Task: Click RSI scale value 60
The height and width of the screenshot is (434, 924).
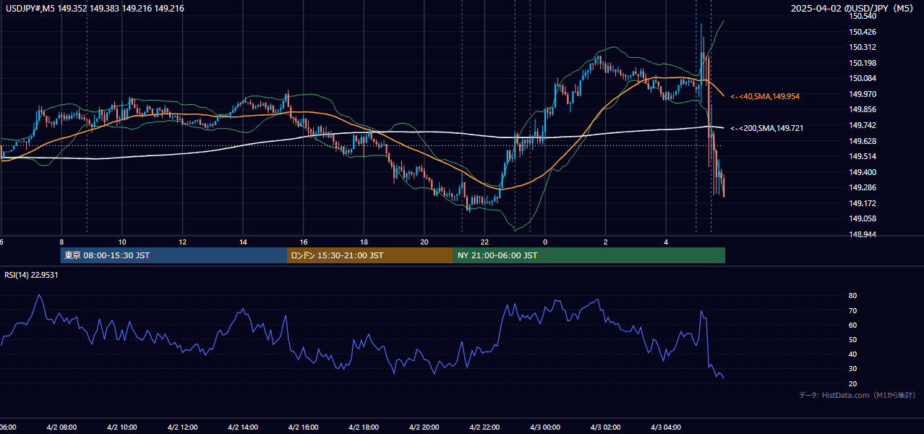Action: (853, 325)
